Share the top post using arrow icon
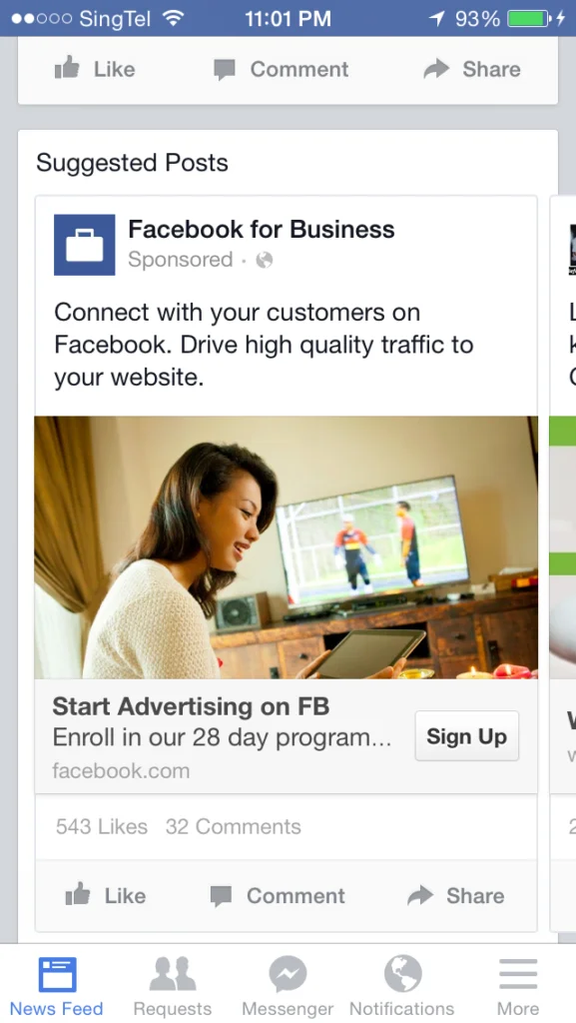Screen dimensions: 576x1023 tap(472, 69)
